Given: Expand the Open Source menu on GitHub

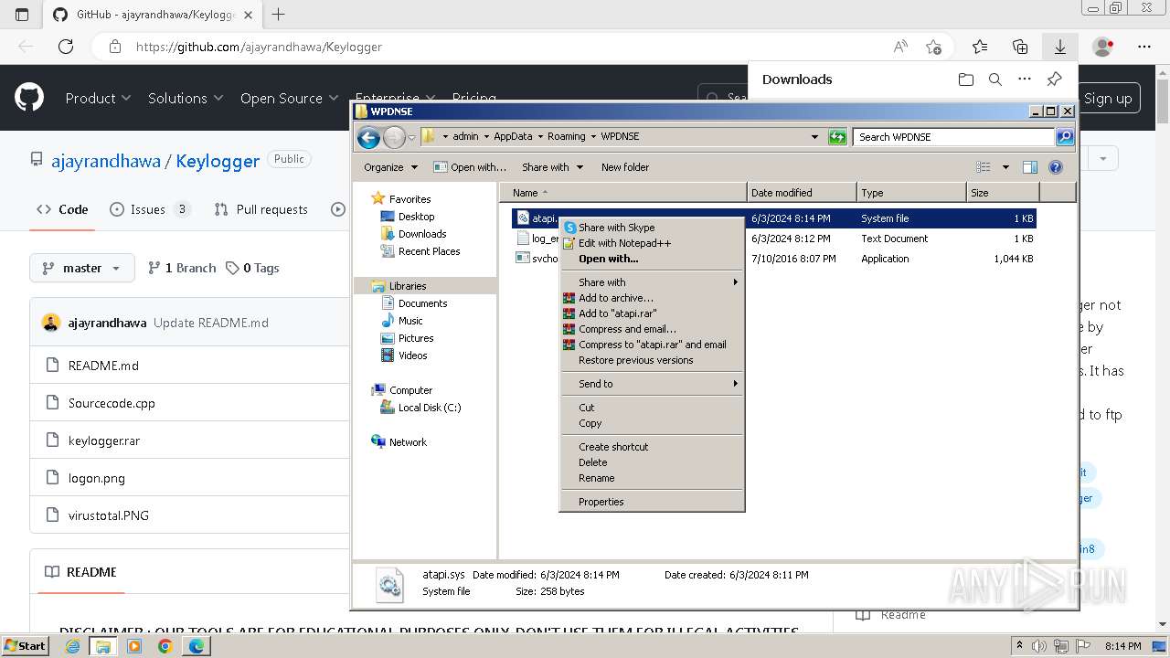Looking at the screenshot, I should pyautogui.click(x=289, y=98).
